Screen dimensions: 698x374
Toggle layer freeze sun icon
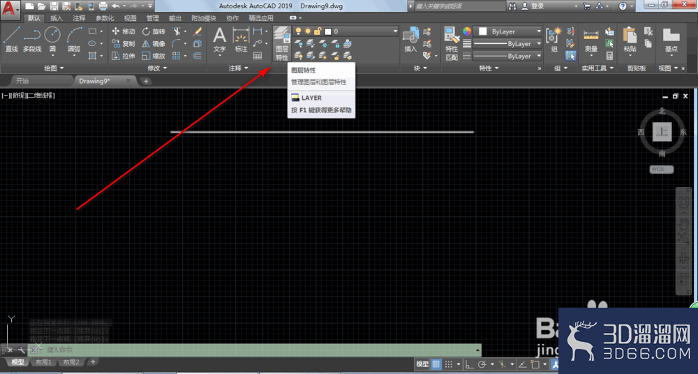308,31
